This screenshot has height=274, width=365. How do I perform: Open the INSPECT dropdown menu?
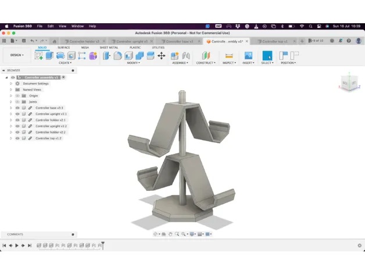click(x=229, y=63)
